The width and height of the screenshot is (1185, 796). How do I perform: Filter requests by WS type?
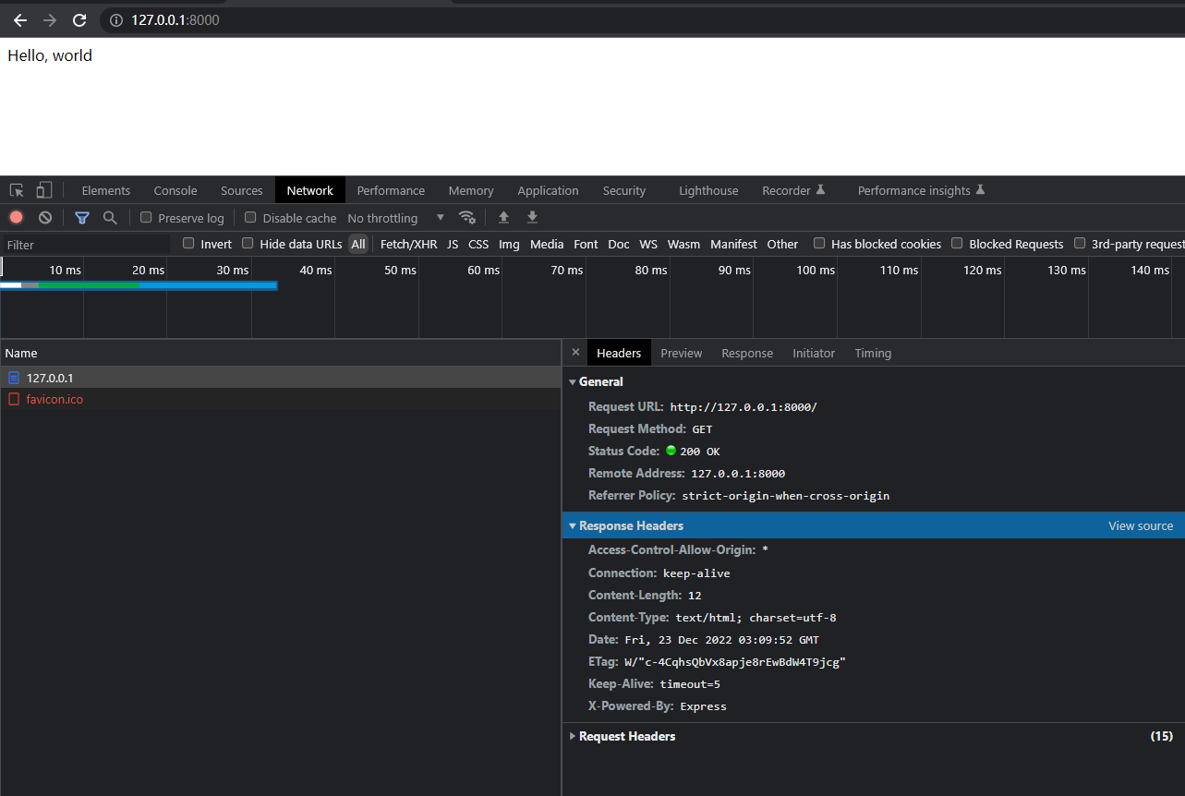pyautogui.click(x=648, y=244)
